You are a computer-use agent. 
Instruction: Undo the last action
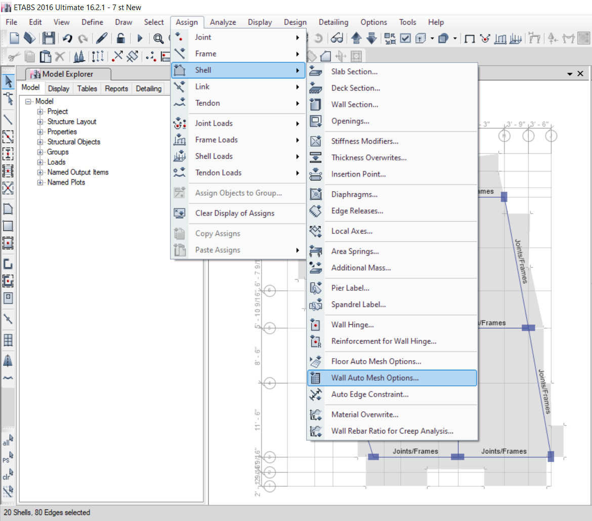click(67, 38)
